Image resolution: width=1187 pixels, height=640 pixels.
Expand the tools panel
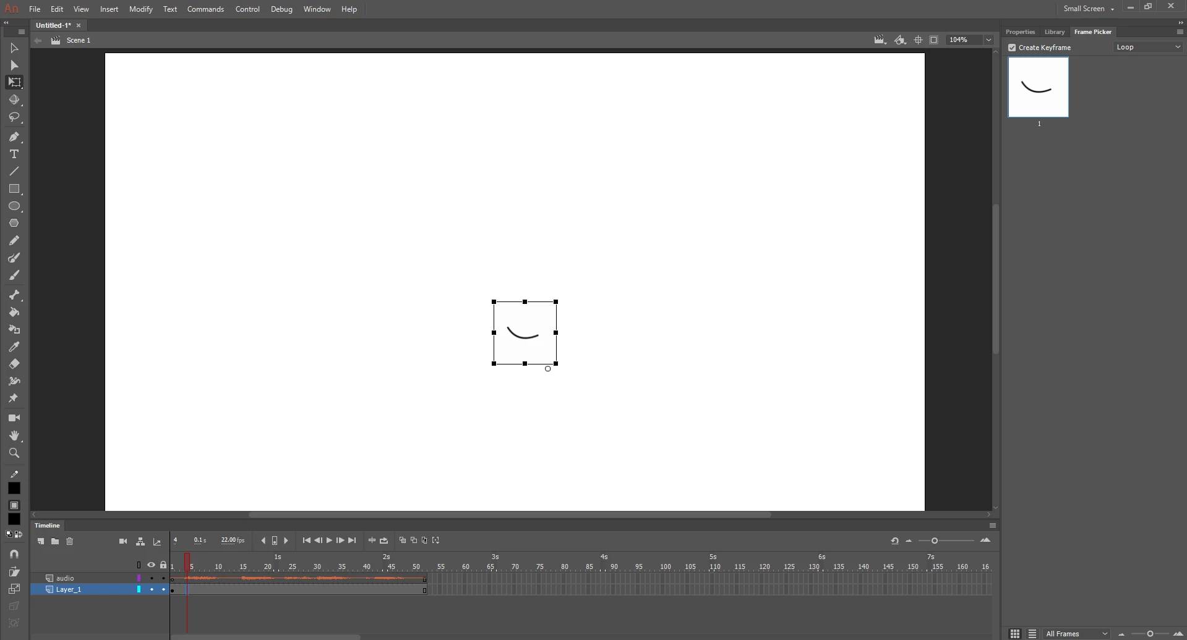tap(6, 23)
